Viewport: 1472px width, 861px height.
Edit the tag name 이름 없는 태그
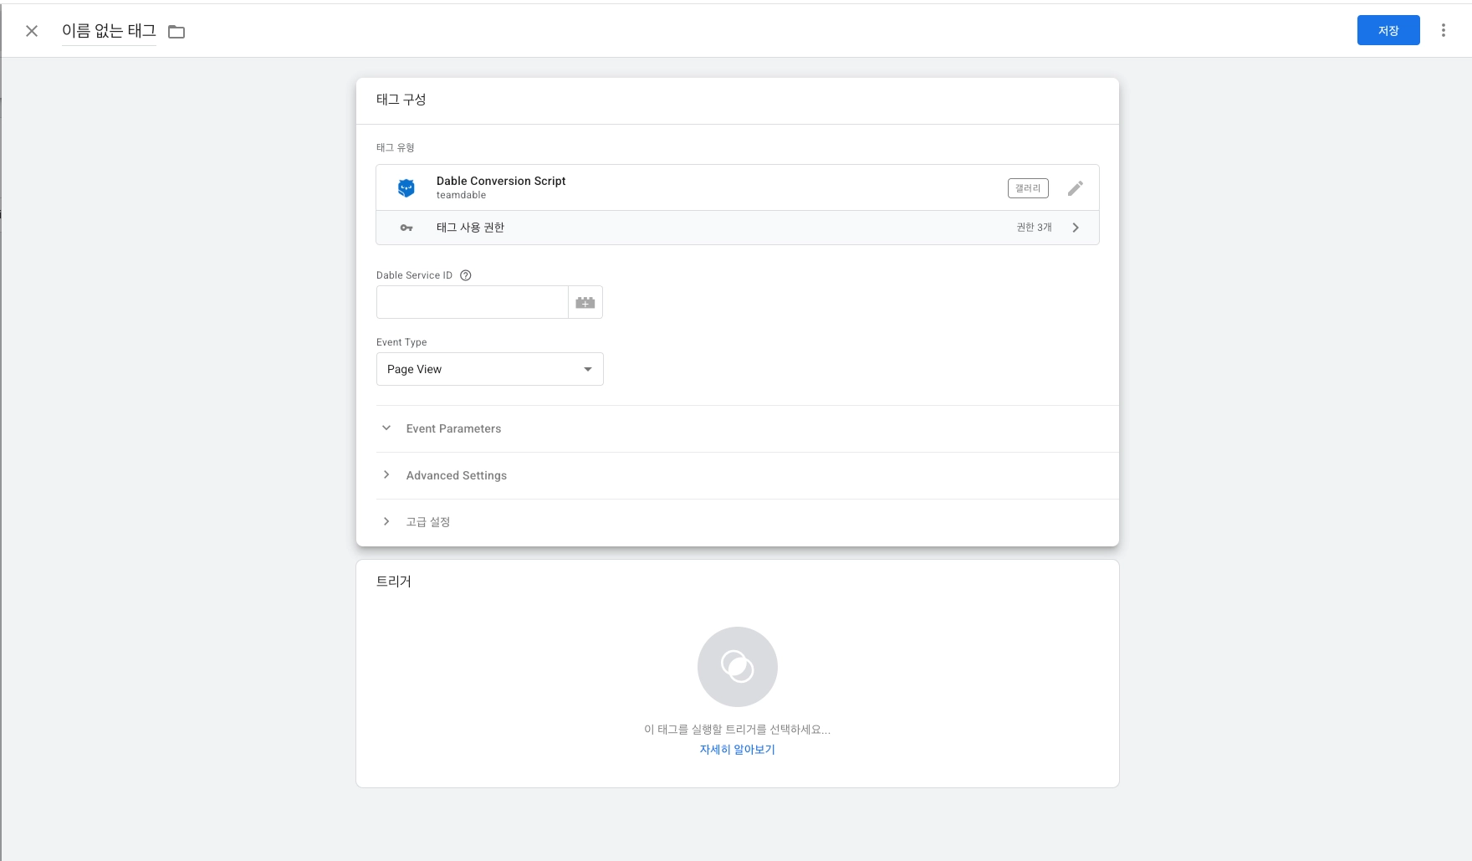[109, 31]
